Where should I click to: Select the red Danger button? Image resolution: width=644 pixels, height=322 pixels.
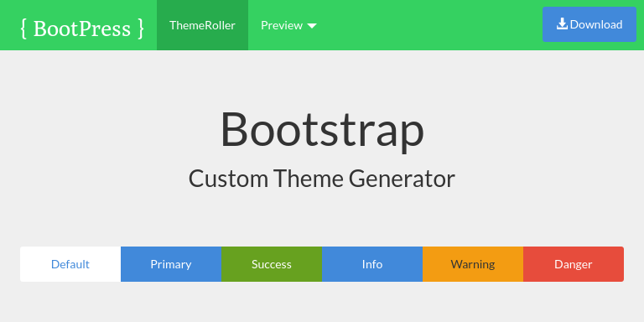coord(574,264)
